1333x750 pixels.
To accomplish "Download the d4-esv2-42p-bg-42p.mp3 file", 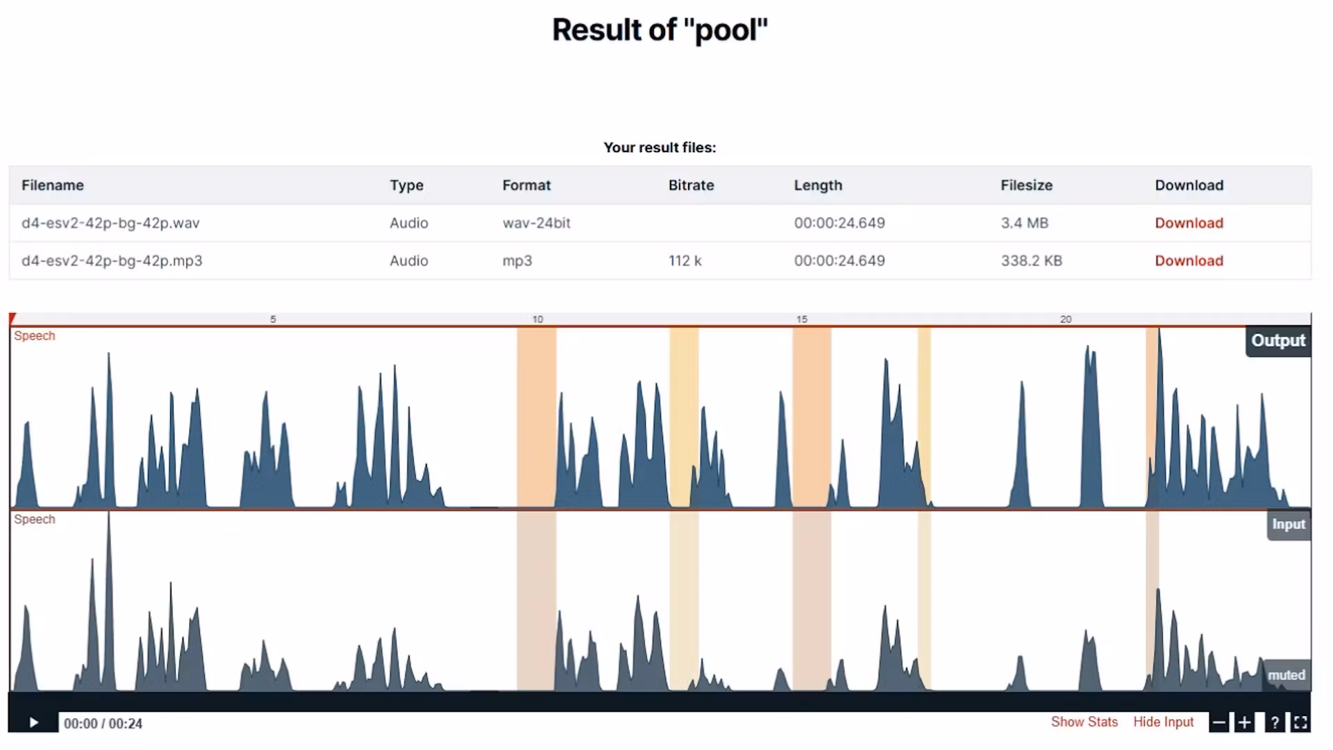I will (x=1189, y=261).
